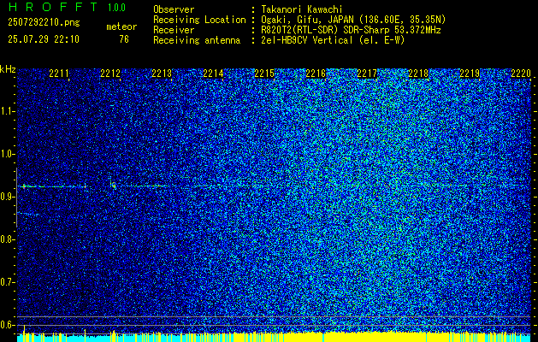
Task: Click the meteor count 76
Action: click(124, 39)
